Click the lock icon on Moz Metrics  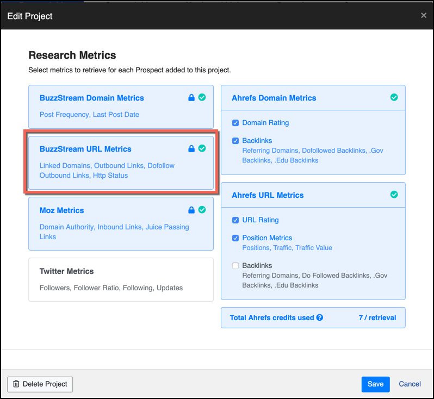[191, 210]
